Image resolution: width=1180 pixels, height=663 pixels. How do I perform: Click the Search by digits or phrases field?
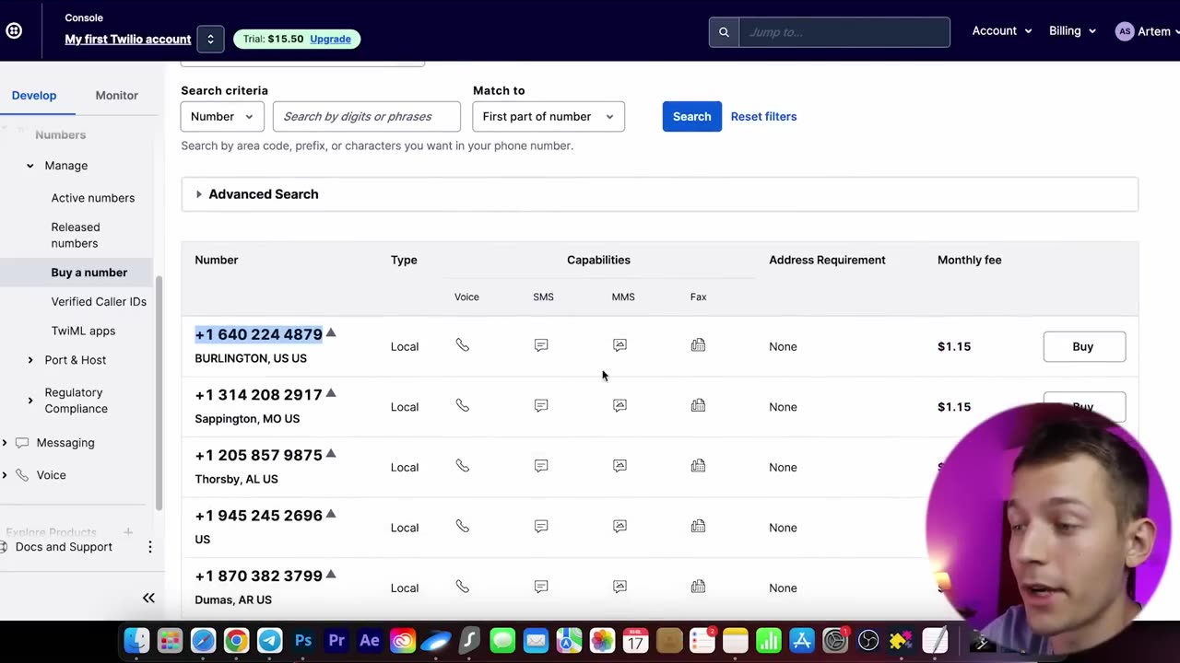pos(367,116)
